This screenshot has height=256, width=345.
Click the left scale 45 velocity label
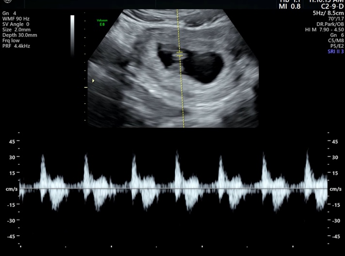pyautogui.click(x=12, y=142)
